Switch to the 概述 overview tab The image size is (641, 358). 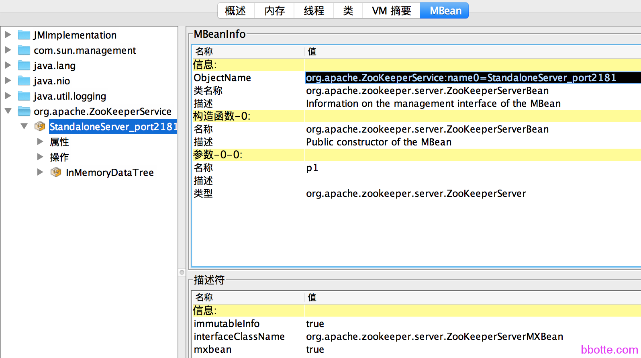point(236,10)
